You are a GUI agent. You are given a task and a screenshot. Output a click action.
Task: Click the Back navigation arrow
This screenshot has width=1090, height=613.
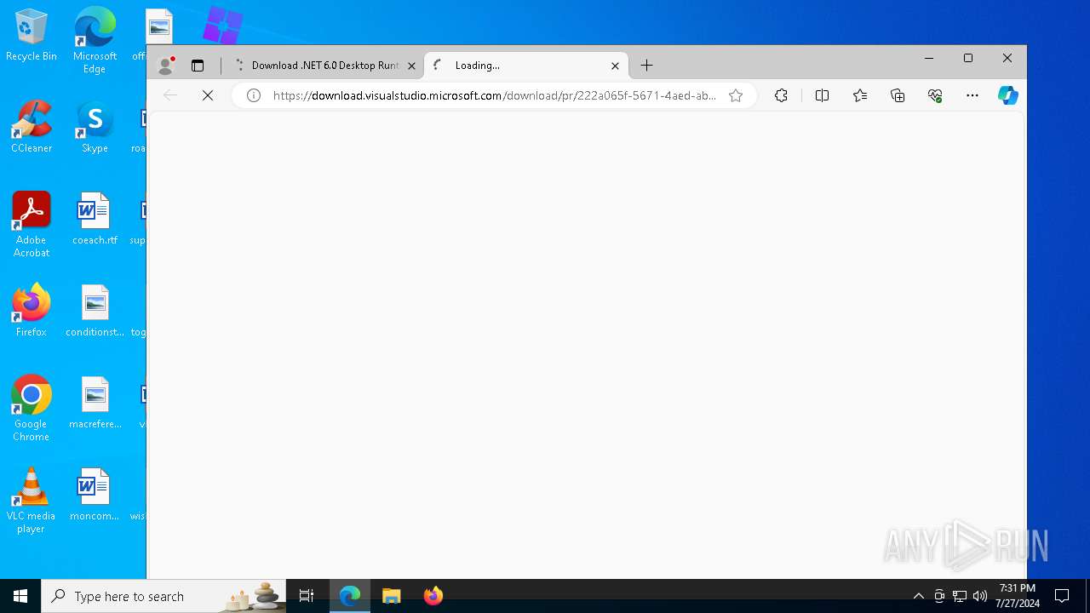click(170, 95)
